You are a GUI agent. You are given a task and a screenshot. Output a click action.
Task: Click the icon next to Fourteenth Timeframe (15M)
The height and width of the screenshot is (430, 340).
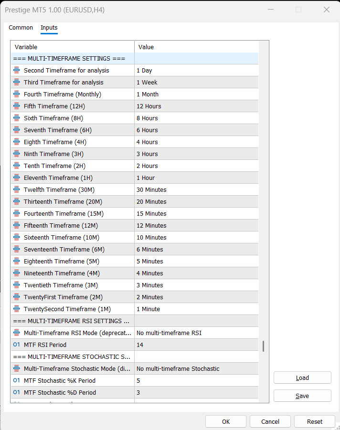pyautogui.click(x=16, y=213)
